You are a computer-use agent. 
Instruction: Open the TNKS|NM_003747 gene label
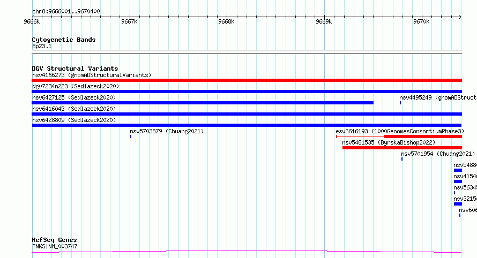[x=55, y=246]
